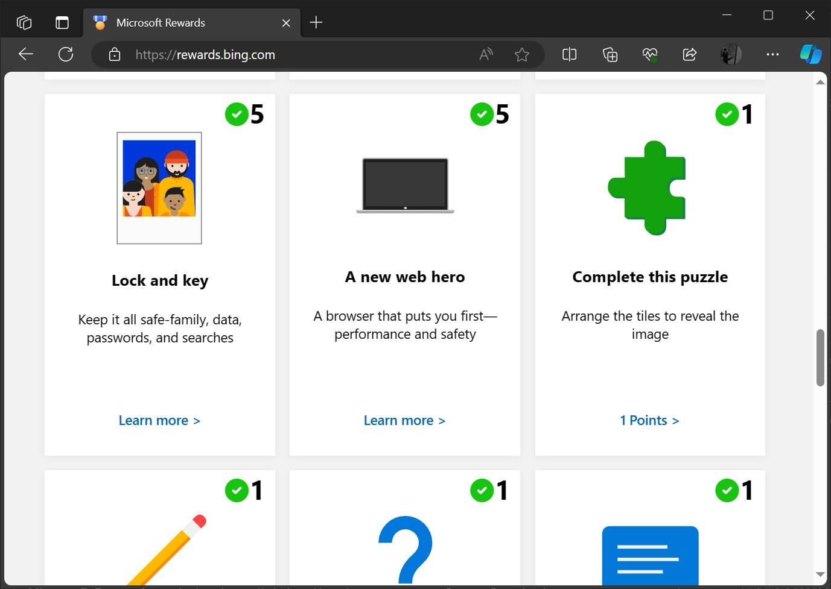
Task: Open Browser essentials panel
Action: [650, 54]
